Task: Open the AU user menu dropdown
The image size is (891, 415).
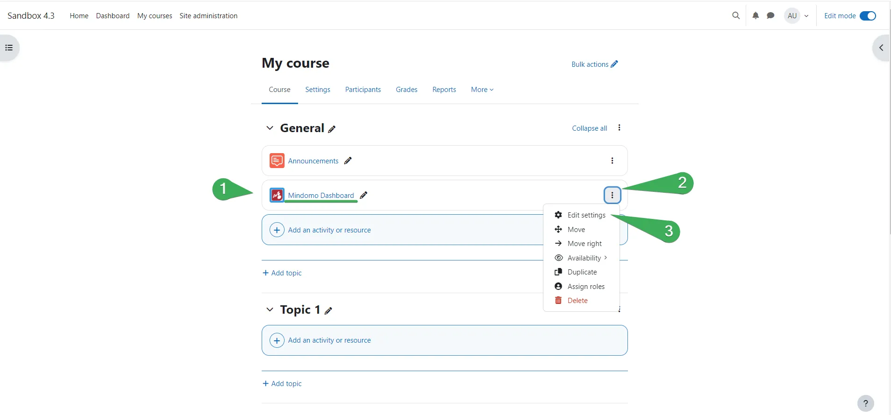Action: [x=797, y=16]
